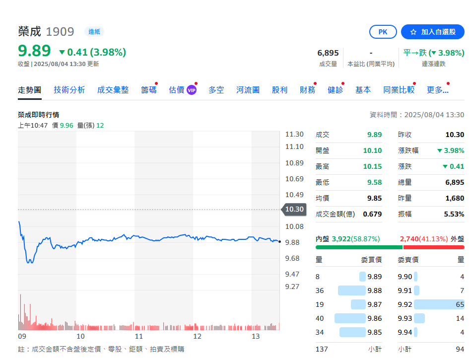Image resolution: width=471 pixels, height=360 pixels.
Task: Click the 開盤 value 10.10
Action: (x=372, y=150)
